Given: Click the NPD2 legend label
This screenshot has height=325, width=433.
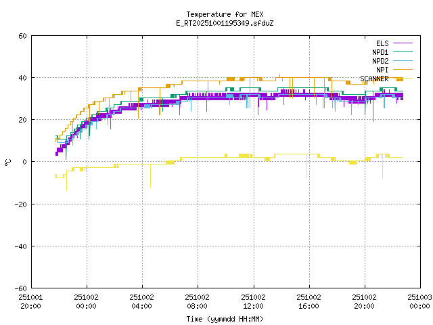Looking at the screenshot, I should pyautogui.click(x=380, y=61).
